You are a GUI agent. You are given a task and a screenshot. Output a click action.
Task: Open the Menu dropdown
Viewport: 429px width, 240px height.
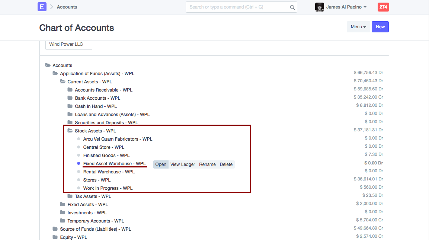(x=358, y=27)
